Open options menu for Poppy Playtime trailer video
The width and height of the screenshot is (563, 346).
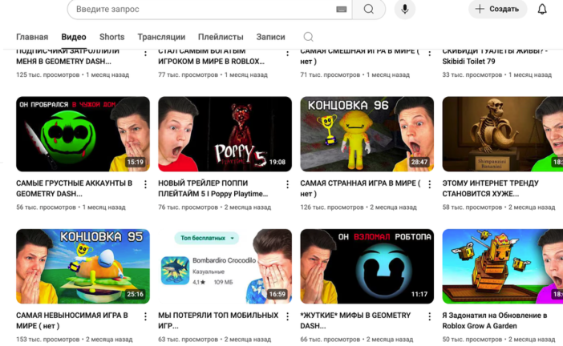287,183
